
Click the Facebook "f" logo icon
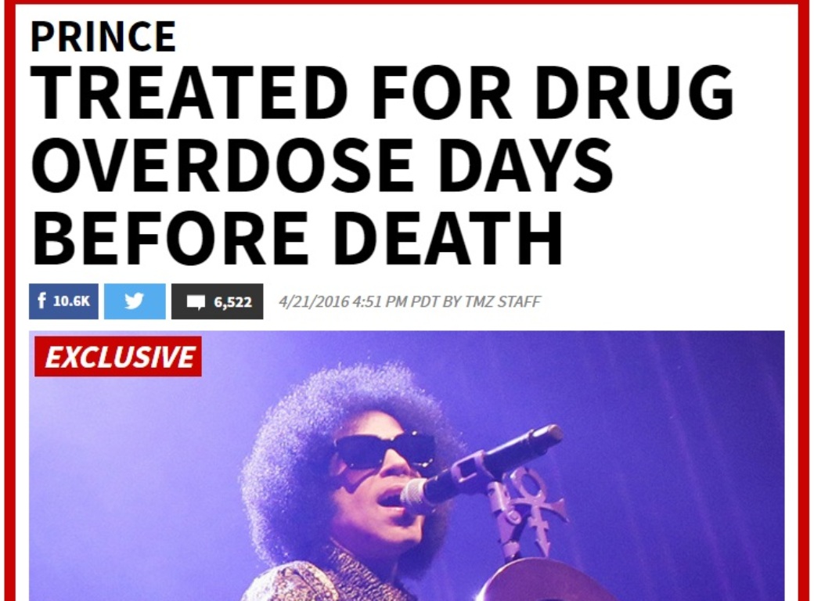coord(41,300)
